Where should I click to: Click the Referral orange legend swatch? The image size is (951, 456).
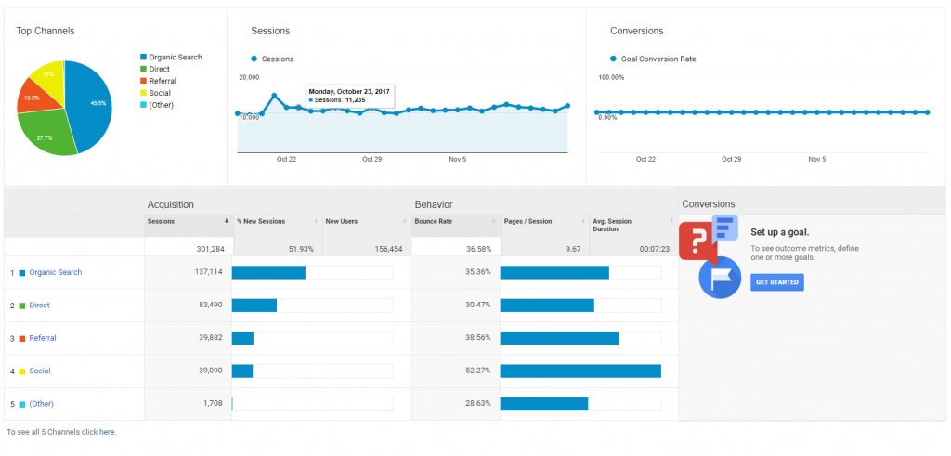click(143, 81)
